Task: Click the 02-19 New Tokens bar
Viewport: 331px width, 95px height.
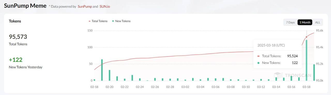Action: point(102,70)
